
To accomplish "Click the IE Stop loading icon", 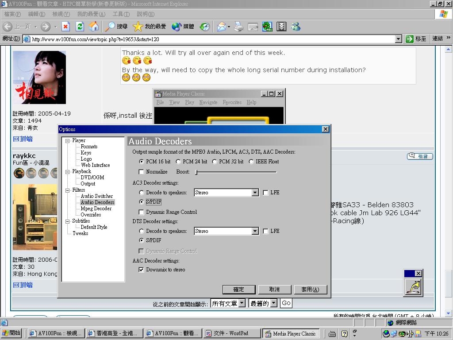I will (x=65, y=27).
